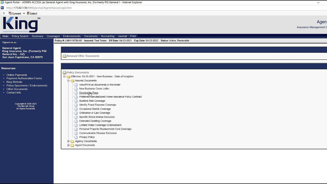Image resolution: width=327 pixels, height=184 pixels.
Task: Open New Business Cover Letter document
Action: (94, 89)
